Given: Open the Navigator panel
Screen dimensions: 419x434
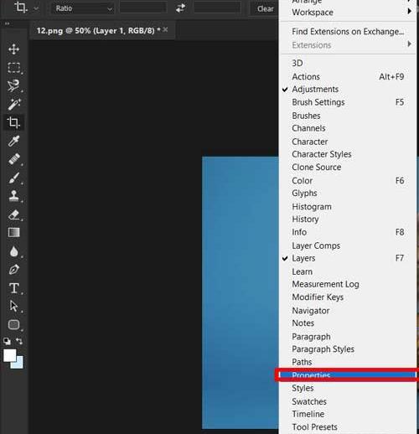Looking at the screenshot, I should click(348, 311).
